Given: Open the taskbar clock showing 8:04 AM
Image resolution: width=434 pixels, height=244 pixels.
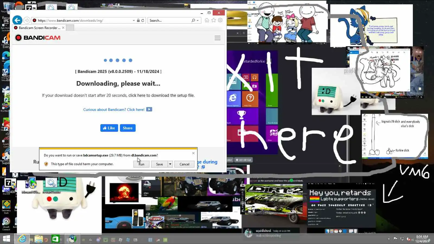Looking at the screenshot, I should (422, 239).
